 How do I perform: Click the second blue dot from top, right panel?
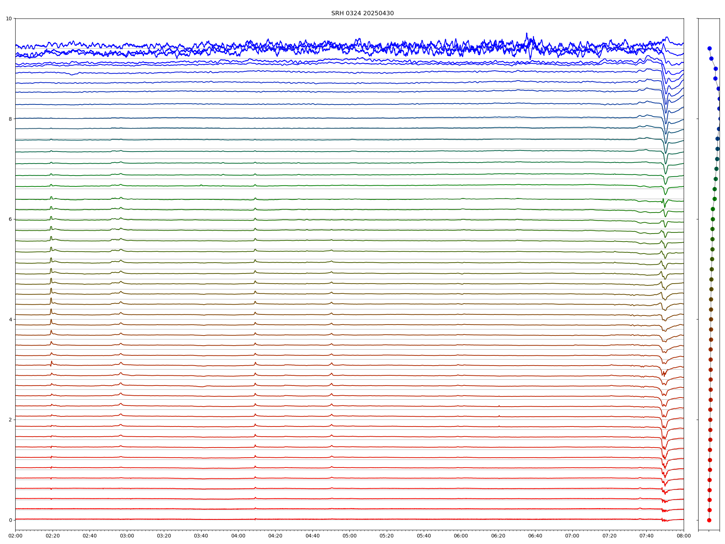(x=711, y=58)
